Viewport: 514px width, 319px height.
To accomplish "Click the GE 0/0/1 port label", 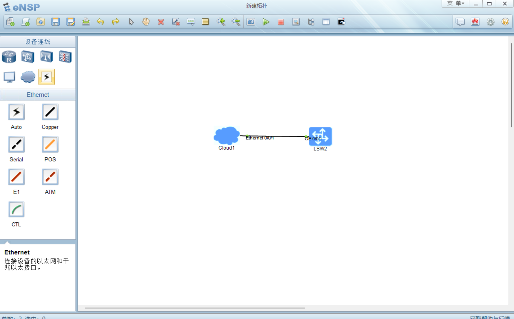I will pyautogui.click(x=313, y=139).
